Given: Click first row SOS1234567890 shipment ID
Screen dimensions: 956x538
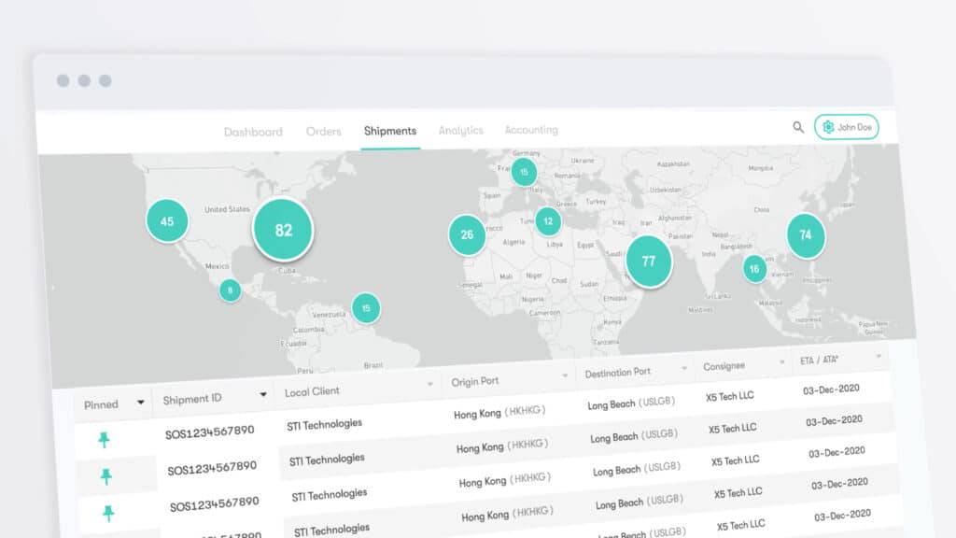Looking at the screenshot, I should coord(210,432).
